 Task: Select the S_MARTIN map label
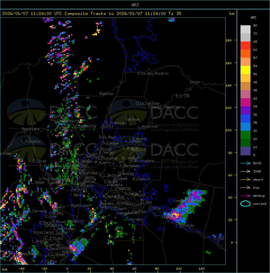[122, 189]
